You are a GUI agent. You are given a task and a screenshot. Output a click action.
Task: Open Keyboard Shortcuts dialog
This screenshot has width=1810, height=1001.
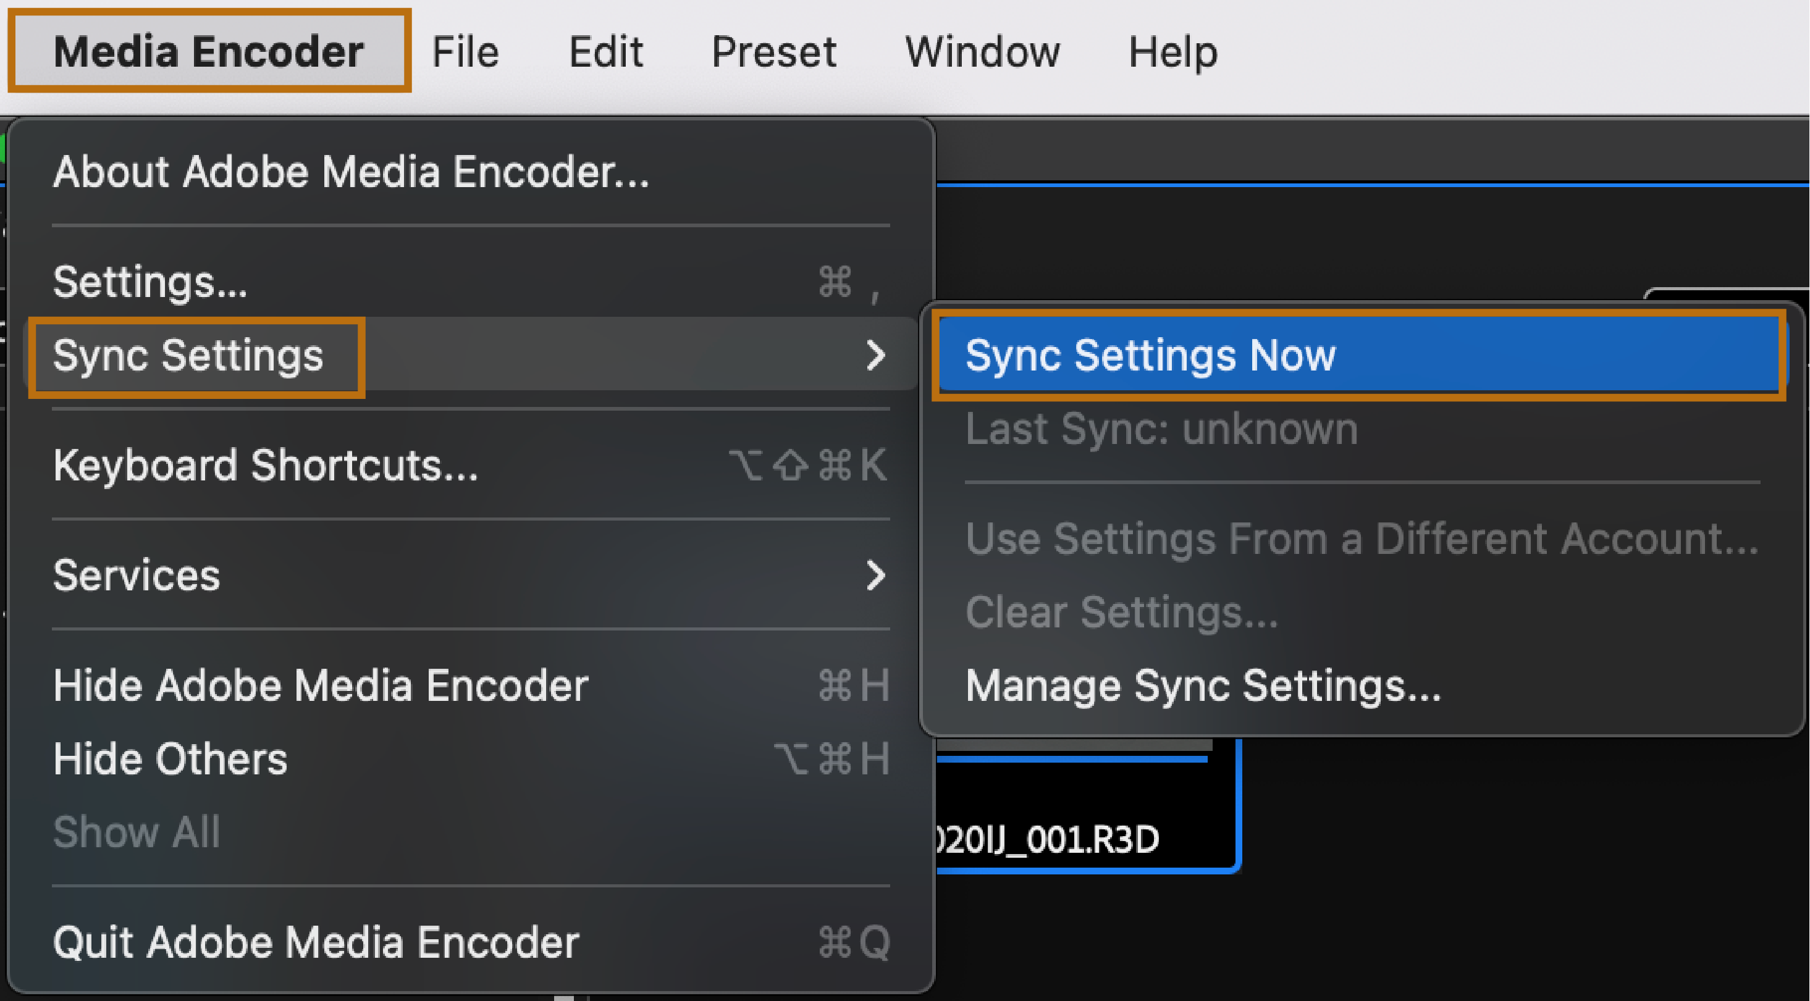(x=266, y=465)
